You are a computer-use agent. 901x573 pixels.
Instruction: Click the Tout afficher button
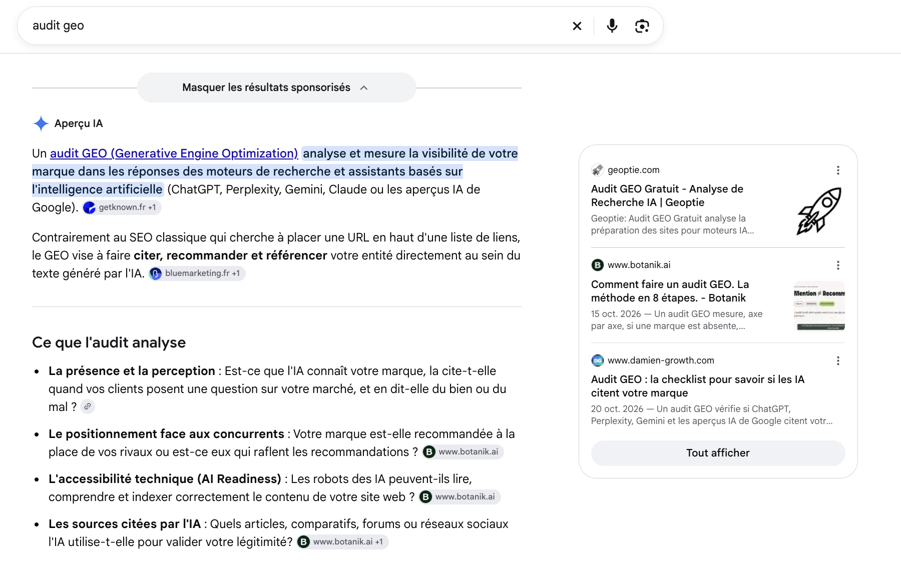[718, 453]
